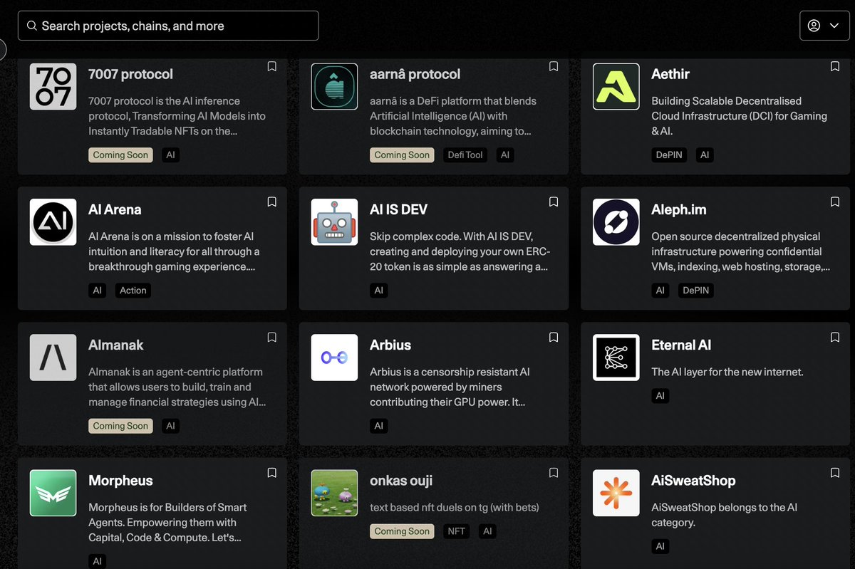855x569 pixels.
Task: Click the AI Arena logo
Action: pyautogui.click(x=53, y=221)
